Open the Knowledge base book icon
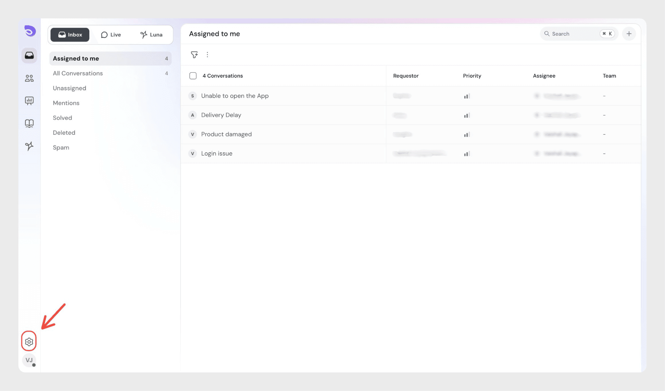This screenshot has height=391, width=665. (x=29, y=123)
